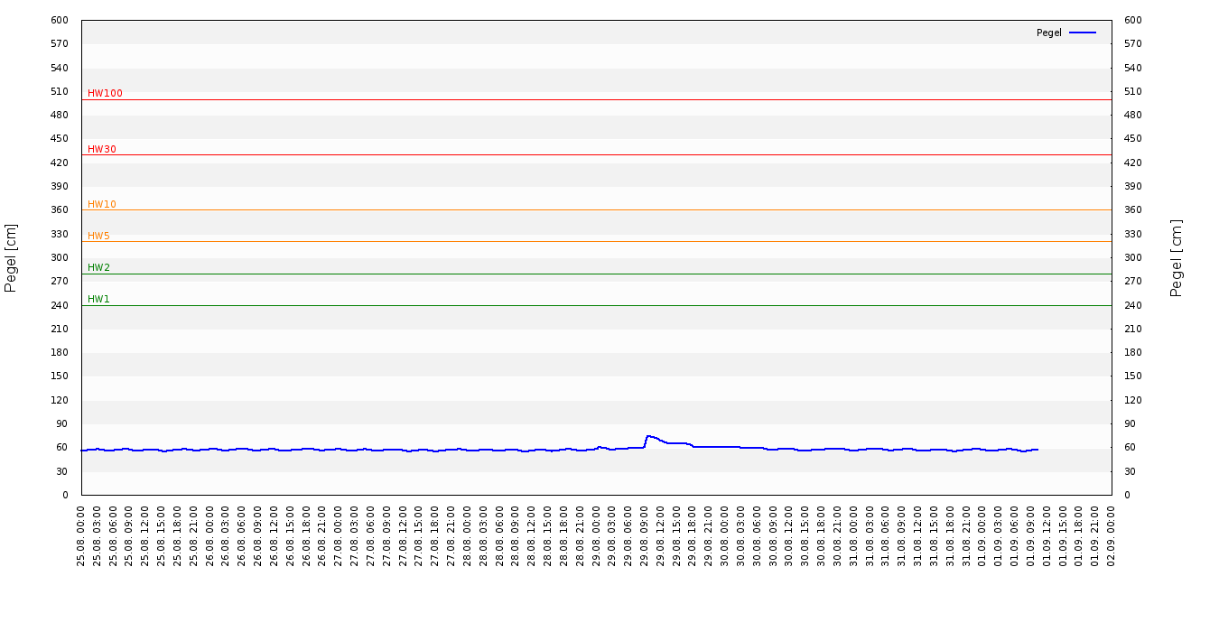Click the peak of the blue Pegel curve
This screenshot has width=1219, height=632.
pos(647,436)
